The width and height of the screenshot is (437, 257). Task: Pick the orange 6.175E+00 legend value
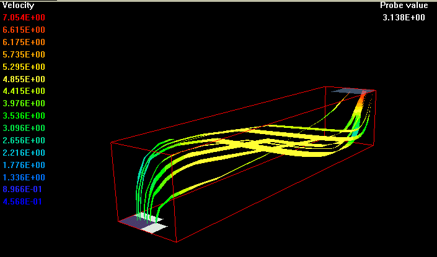[x=24, y=43]
